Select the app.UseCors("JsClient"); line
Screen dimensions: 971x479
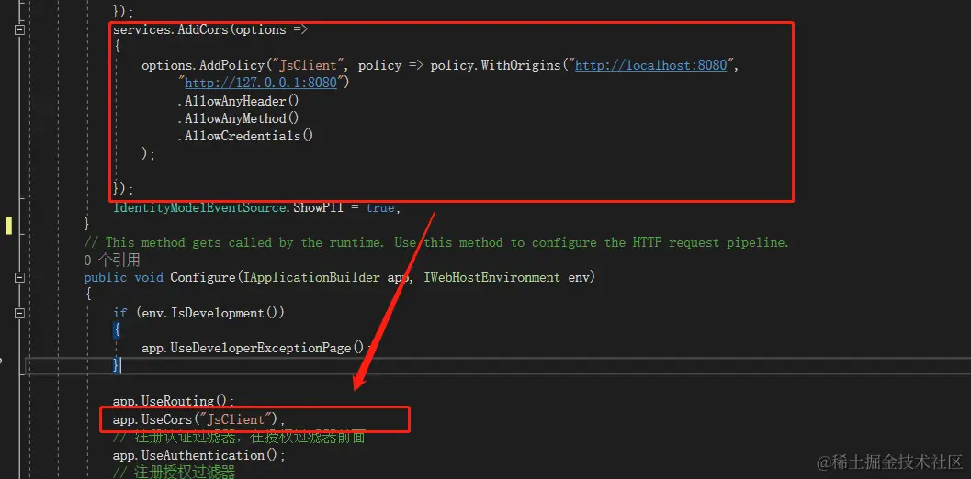point(199,420)
